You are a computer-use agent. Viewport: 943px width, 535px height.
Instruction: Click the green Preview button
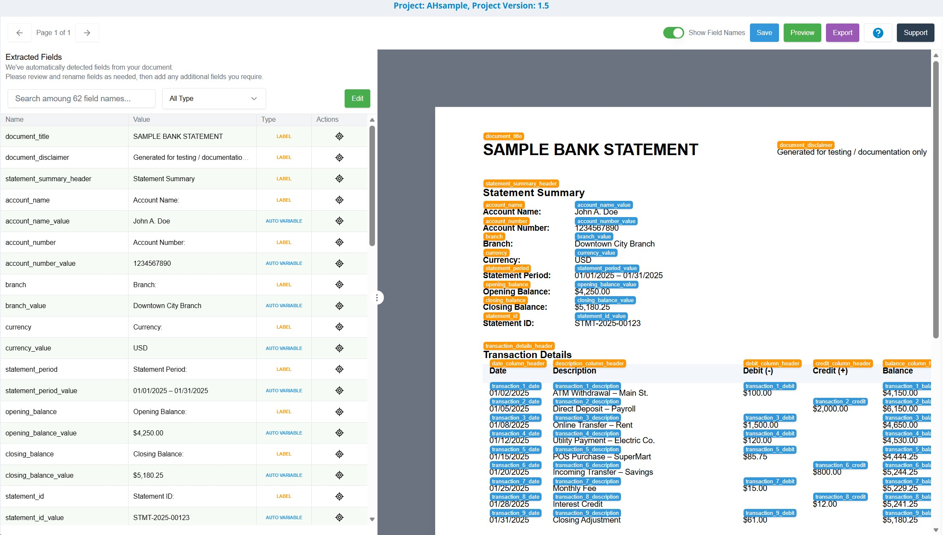802,33
